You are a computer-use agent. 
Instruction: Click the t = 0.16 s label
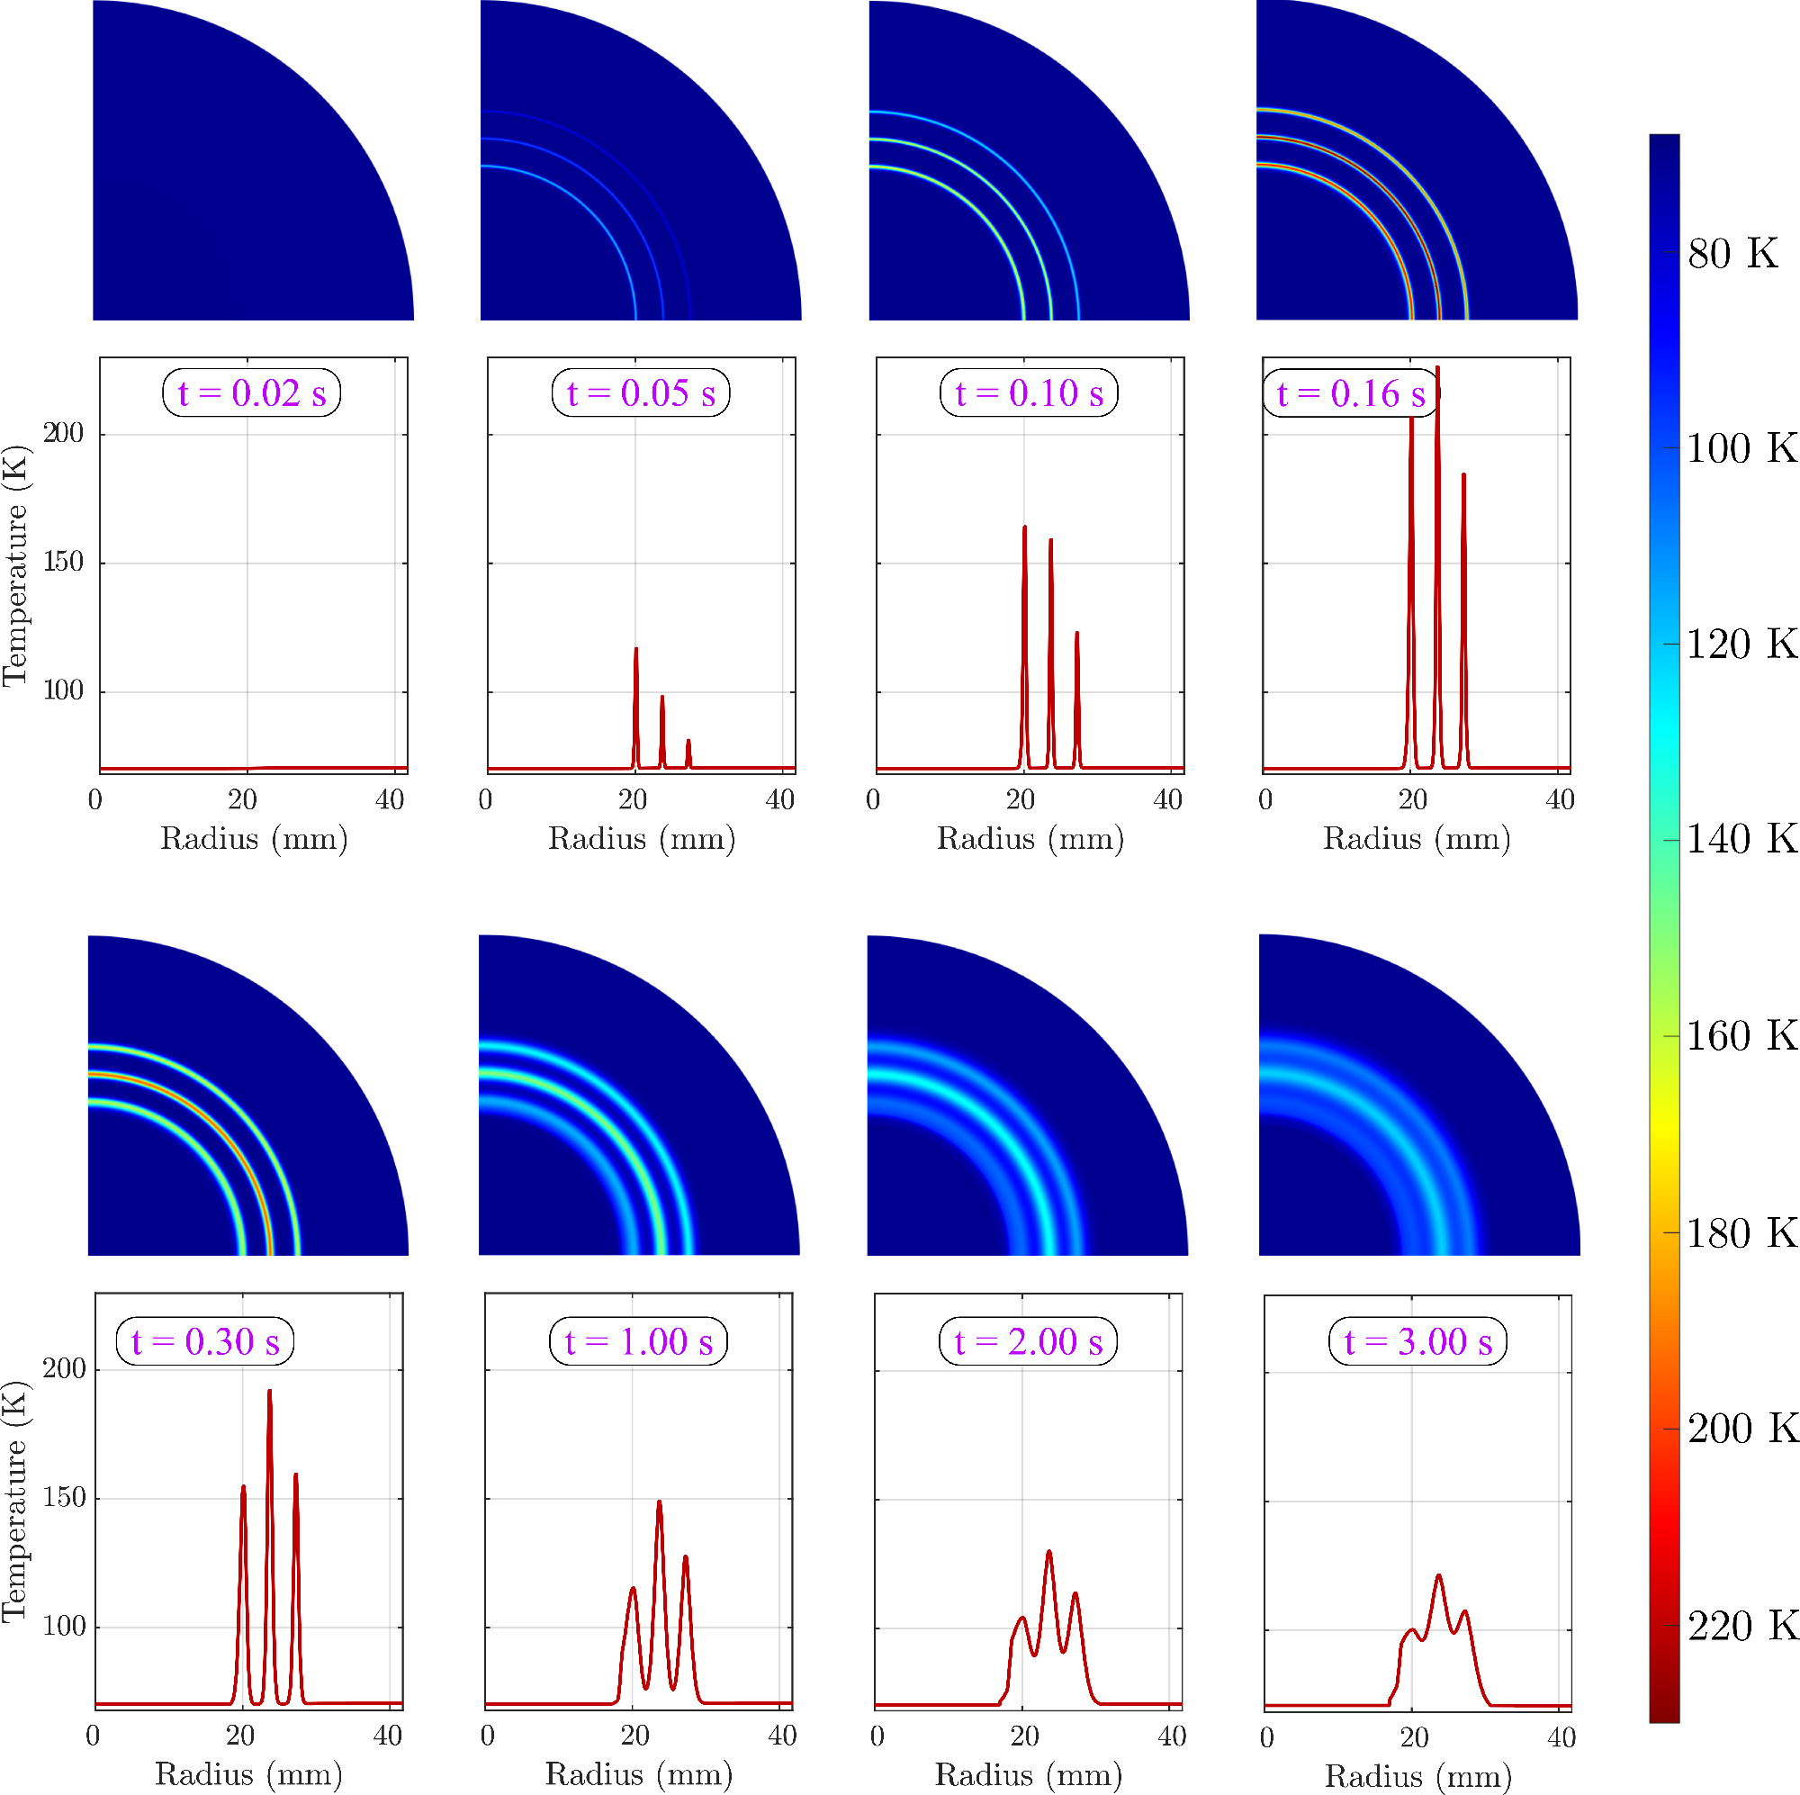tap(1351, 393)
